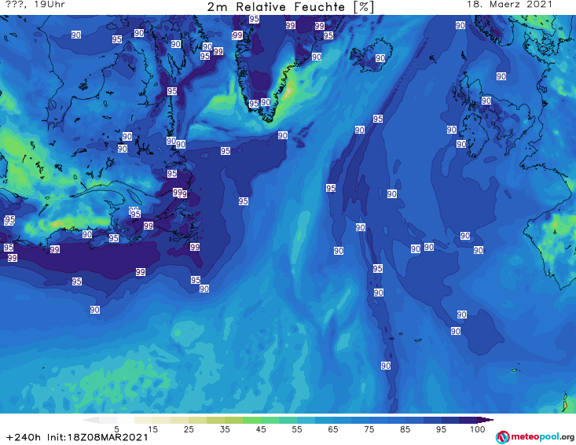Pick the pale gray arrow tip starting the colorbar
The height and width of the screenshot is (445, 576).
[x=90, y=420]
